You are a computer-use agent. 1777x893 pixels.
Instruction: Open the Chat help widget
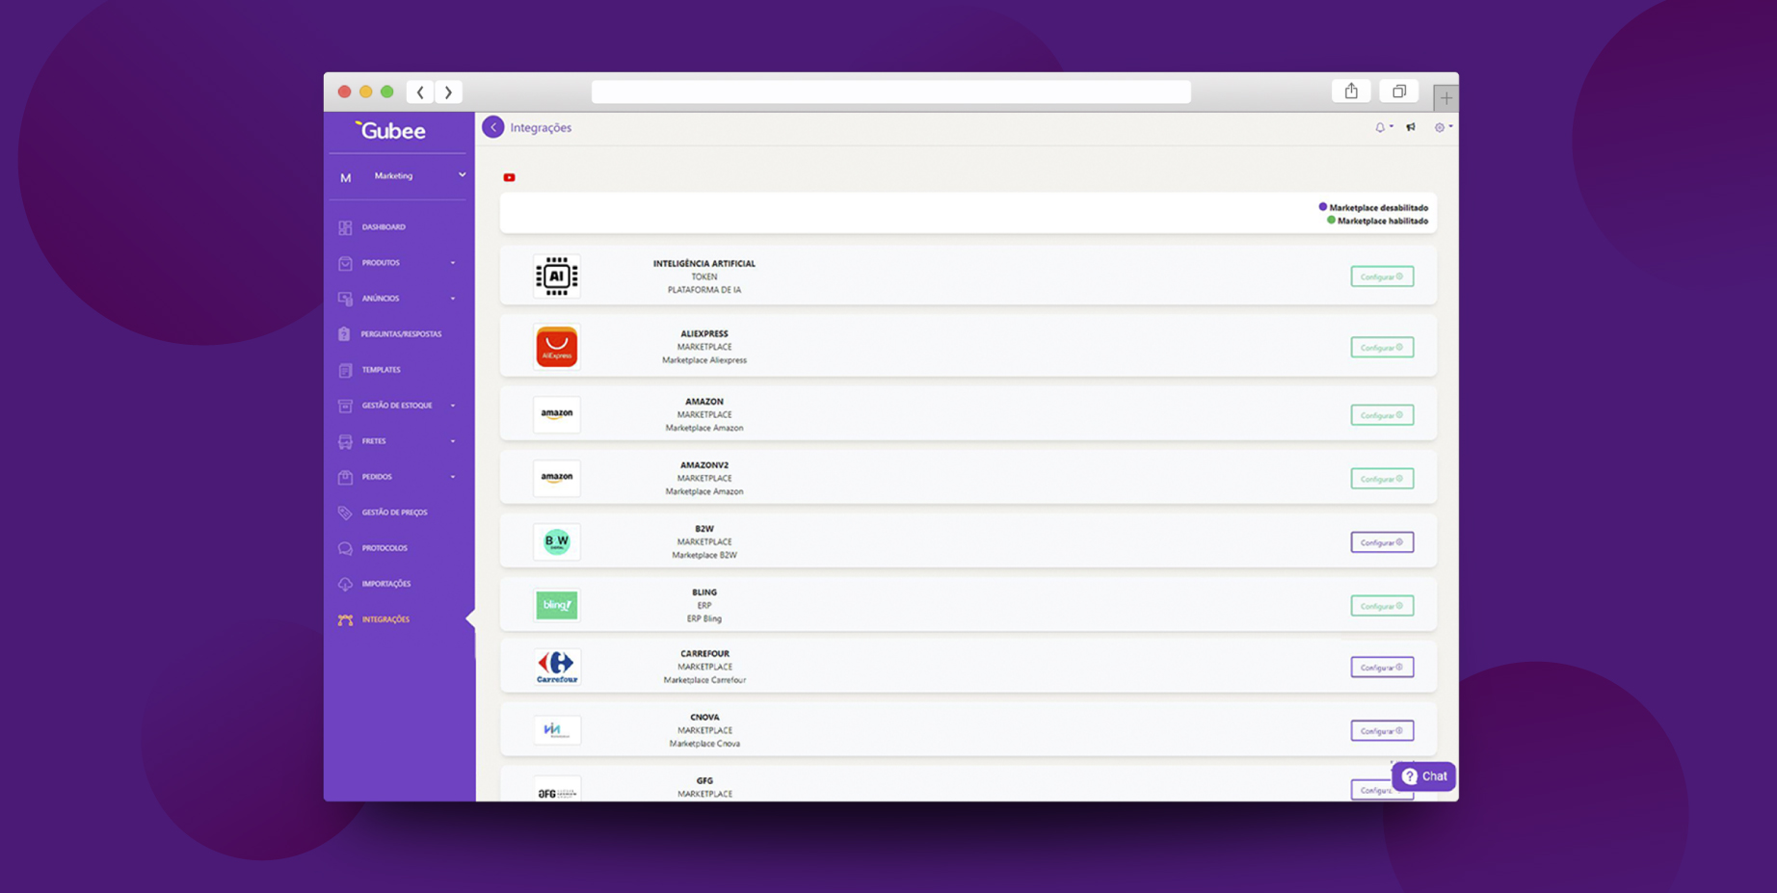coord(1424,776)
